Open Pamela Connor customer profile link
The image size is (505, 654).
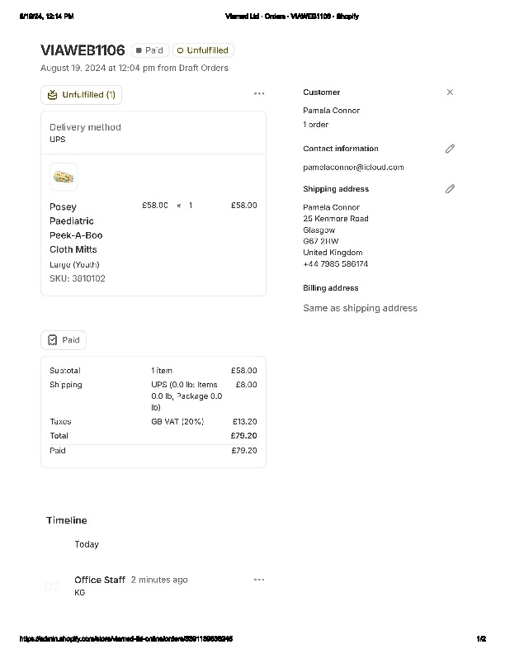click(331, 111)
